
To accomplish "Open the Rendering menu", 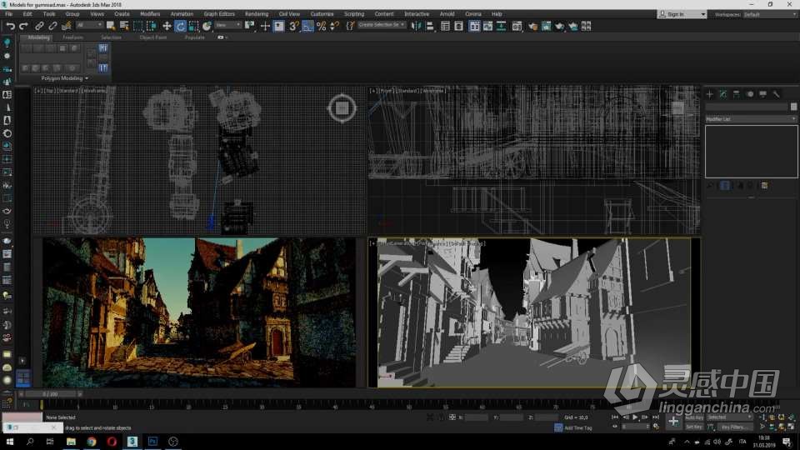I will pyautogui.click(x=256, y=14).
